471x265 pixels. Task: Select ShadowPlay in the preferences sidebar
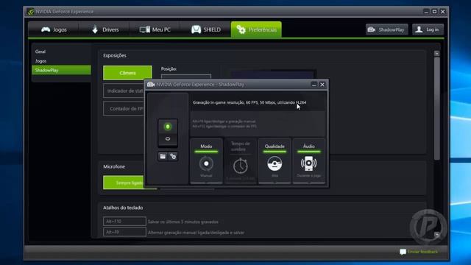pyautogui.click(x=61, y=70)
